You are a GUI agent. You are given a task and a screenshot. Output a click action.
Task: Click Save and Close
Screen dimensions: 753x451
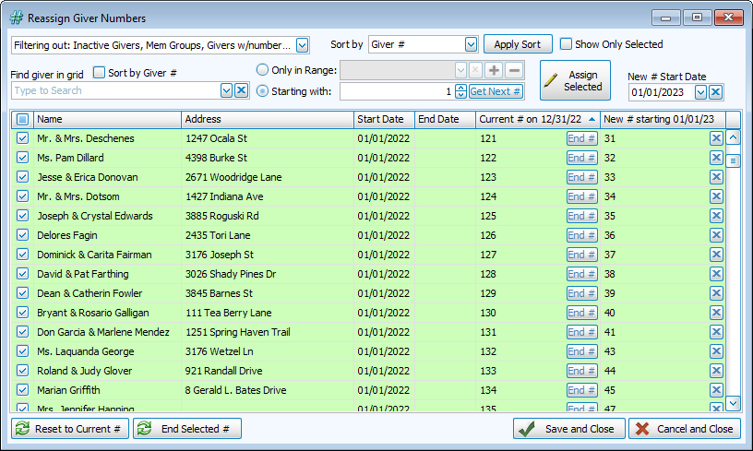click(x=568, y=429)
